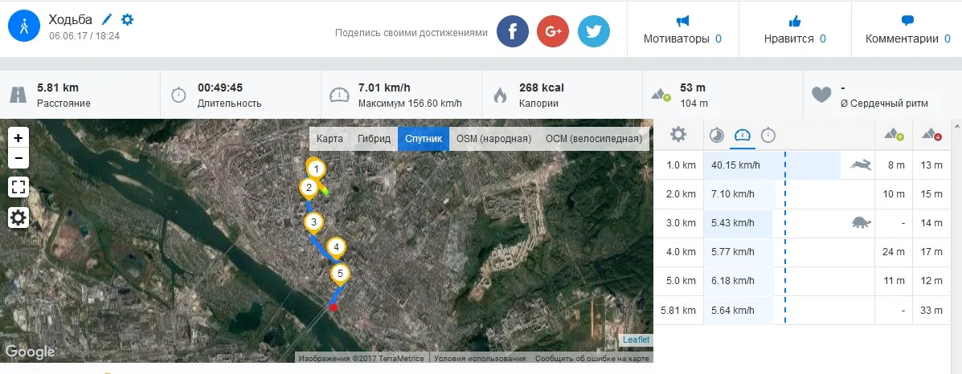Image resolution: width=962 pixels, height=374 pixels.
Task: Open workout settings gear beside the title
Action: 127,19
